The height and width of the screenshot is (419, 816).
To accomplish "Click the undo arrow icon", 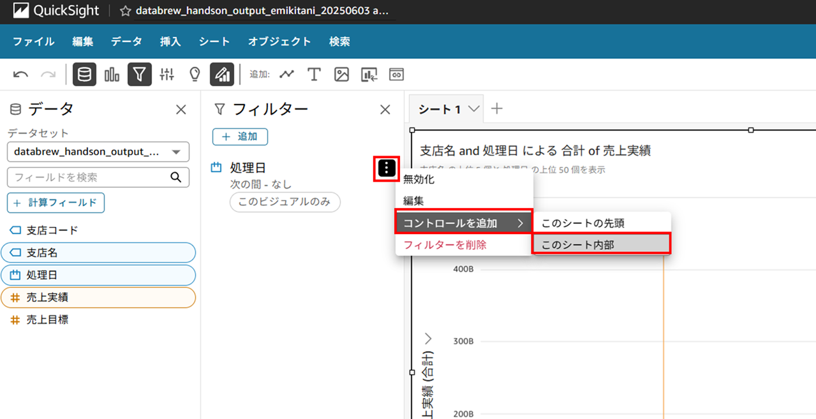I will click(x=20, y=75).
